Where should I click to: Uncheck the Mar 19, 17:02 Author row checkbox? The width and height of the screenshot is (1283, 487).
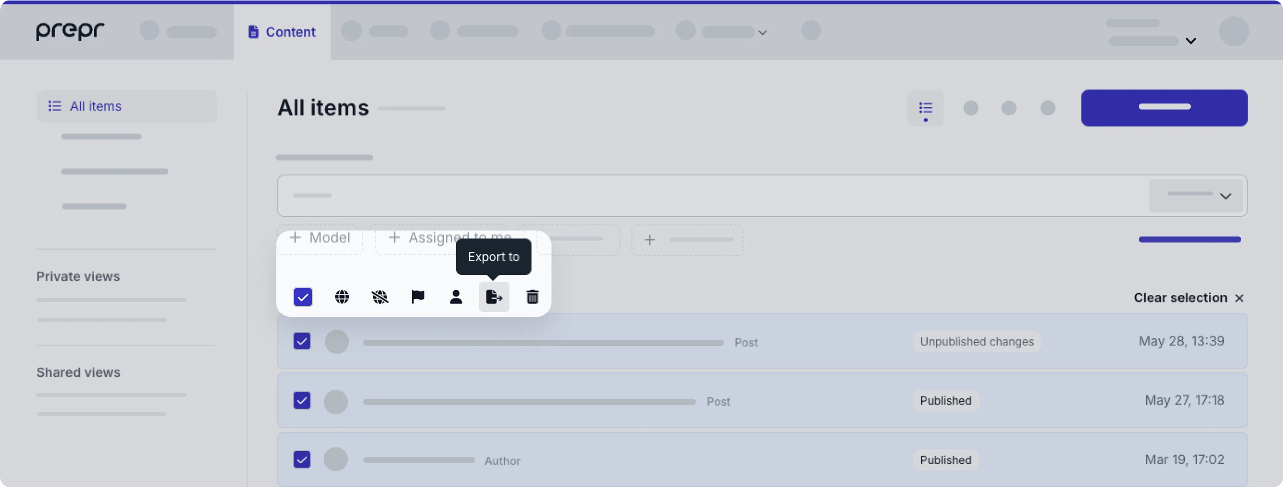click(x=302, y=460)
